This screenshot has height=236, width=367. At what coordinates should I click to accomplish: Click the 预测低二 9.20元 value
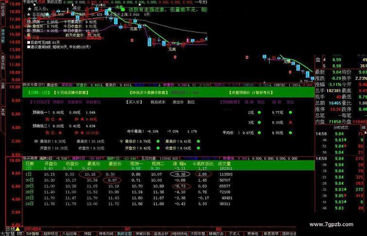58,126
